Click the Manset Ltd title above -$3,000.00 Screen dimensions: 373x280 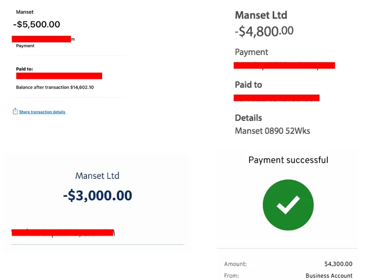point(97,176)
